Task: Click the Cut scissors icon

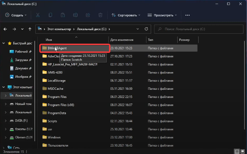Action: 38,15
